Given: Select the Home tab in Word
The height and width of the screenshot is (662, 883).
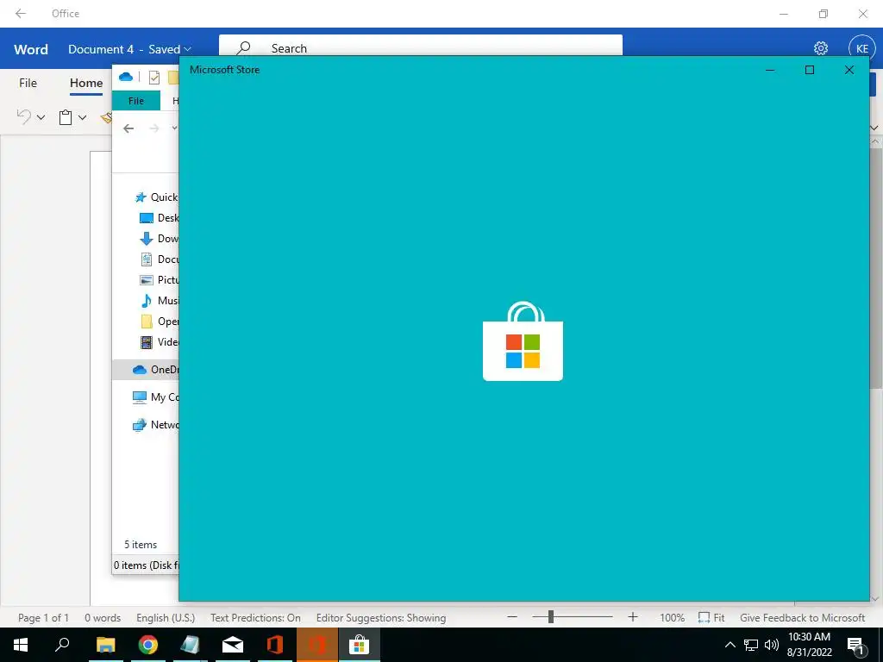Looking at the screenshot, I should [86, 84].
